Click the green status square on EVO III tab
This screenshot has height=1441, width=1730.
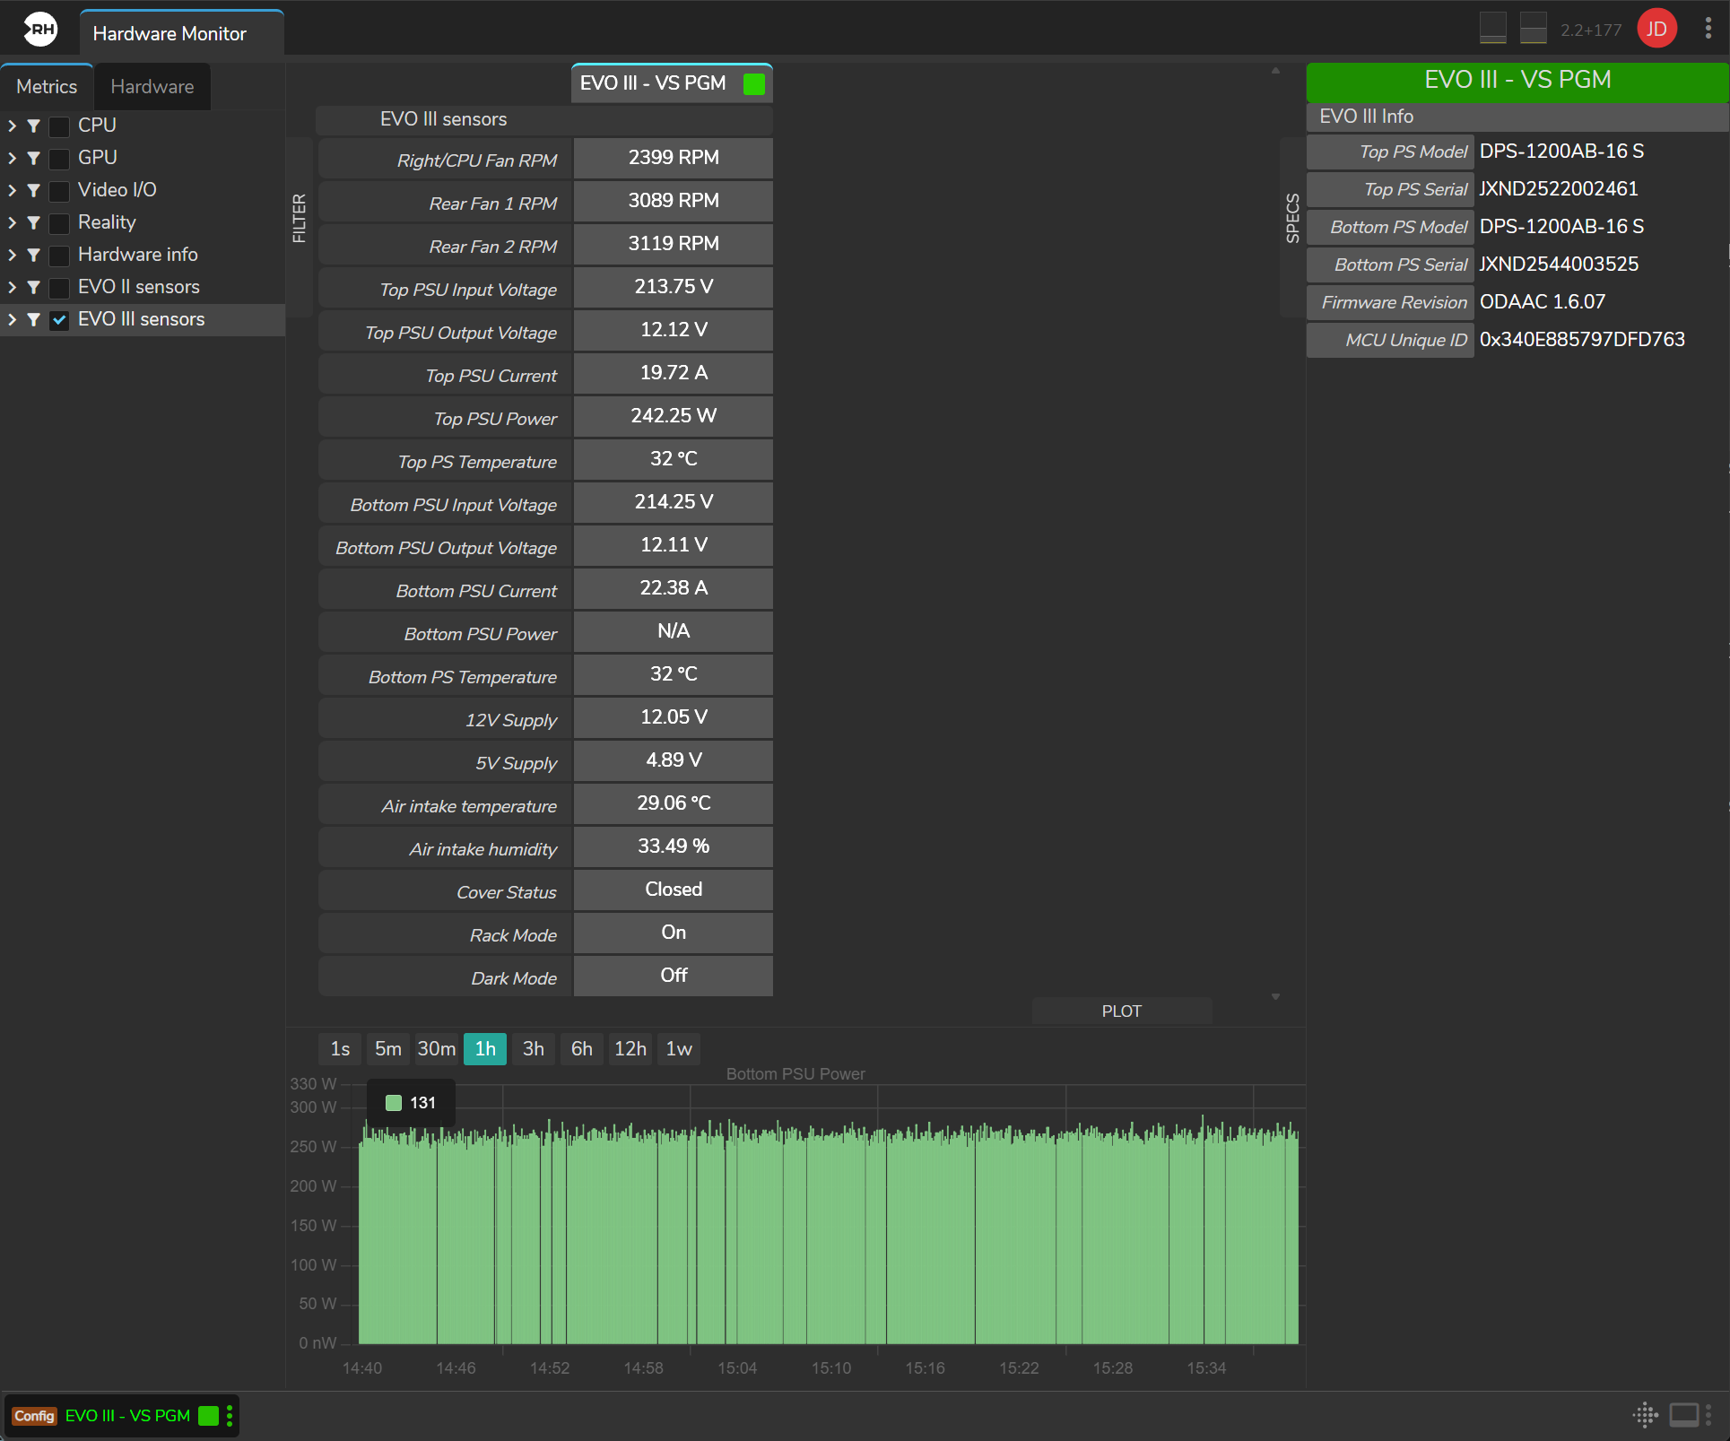coord(754,83)
